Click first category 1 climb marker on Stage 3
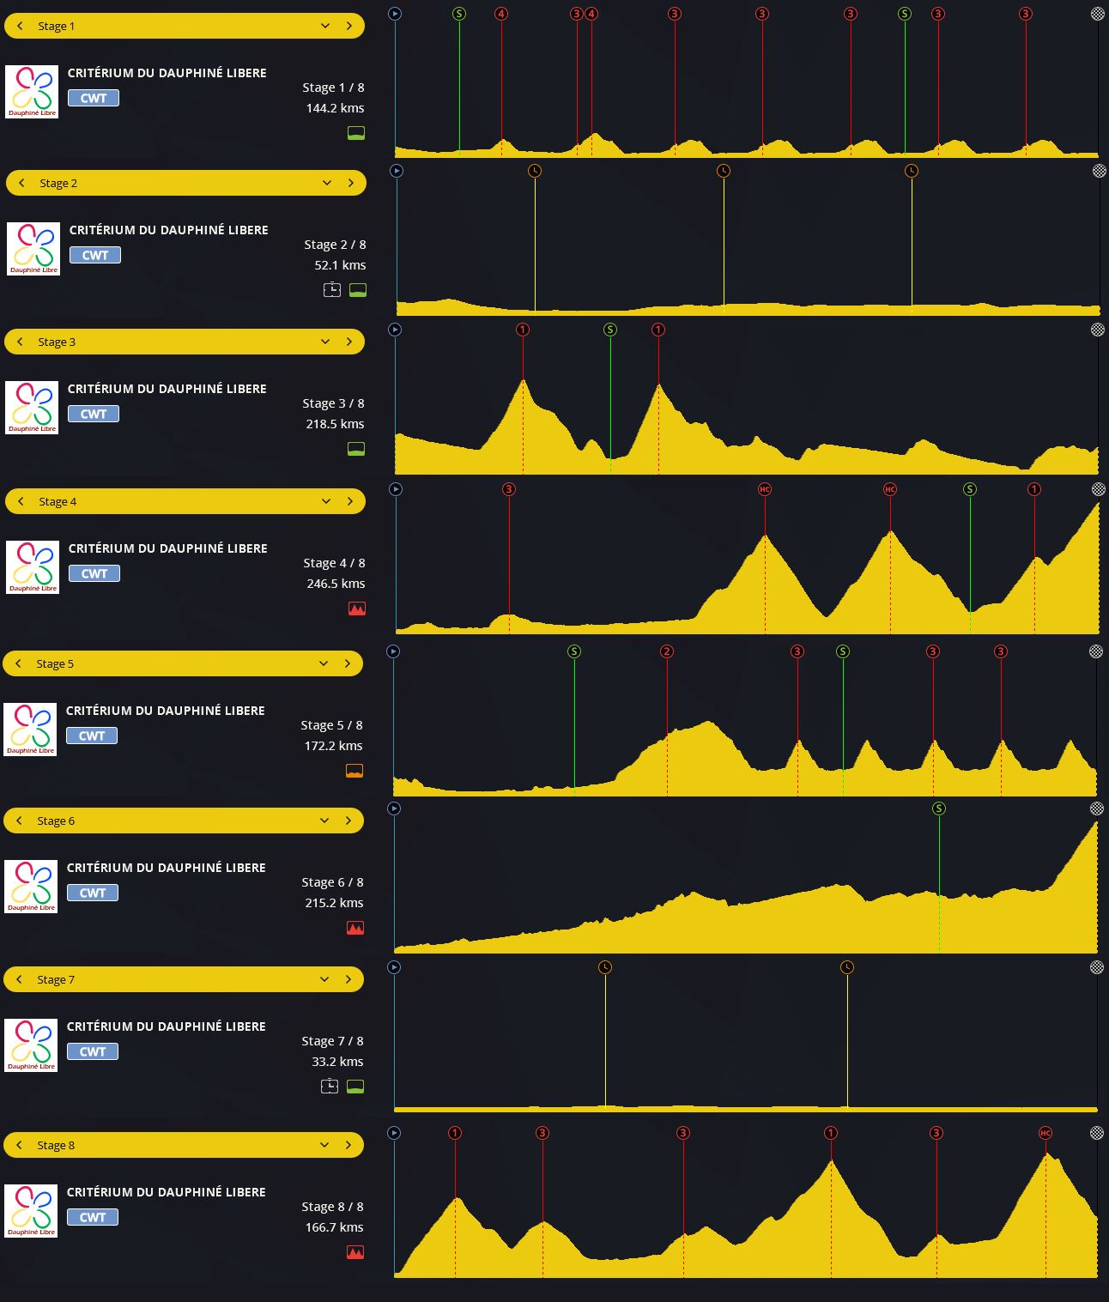The image size is (1109, 1302). 523,330
